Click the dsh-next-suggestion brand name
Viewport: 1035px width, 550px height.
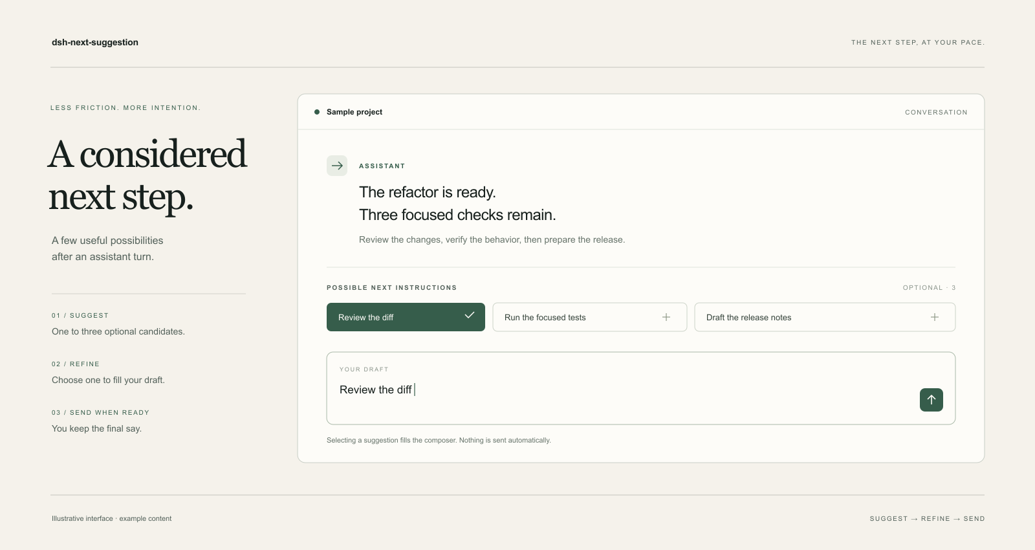pyautogui.click(x=95, y=42)
